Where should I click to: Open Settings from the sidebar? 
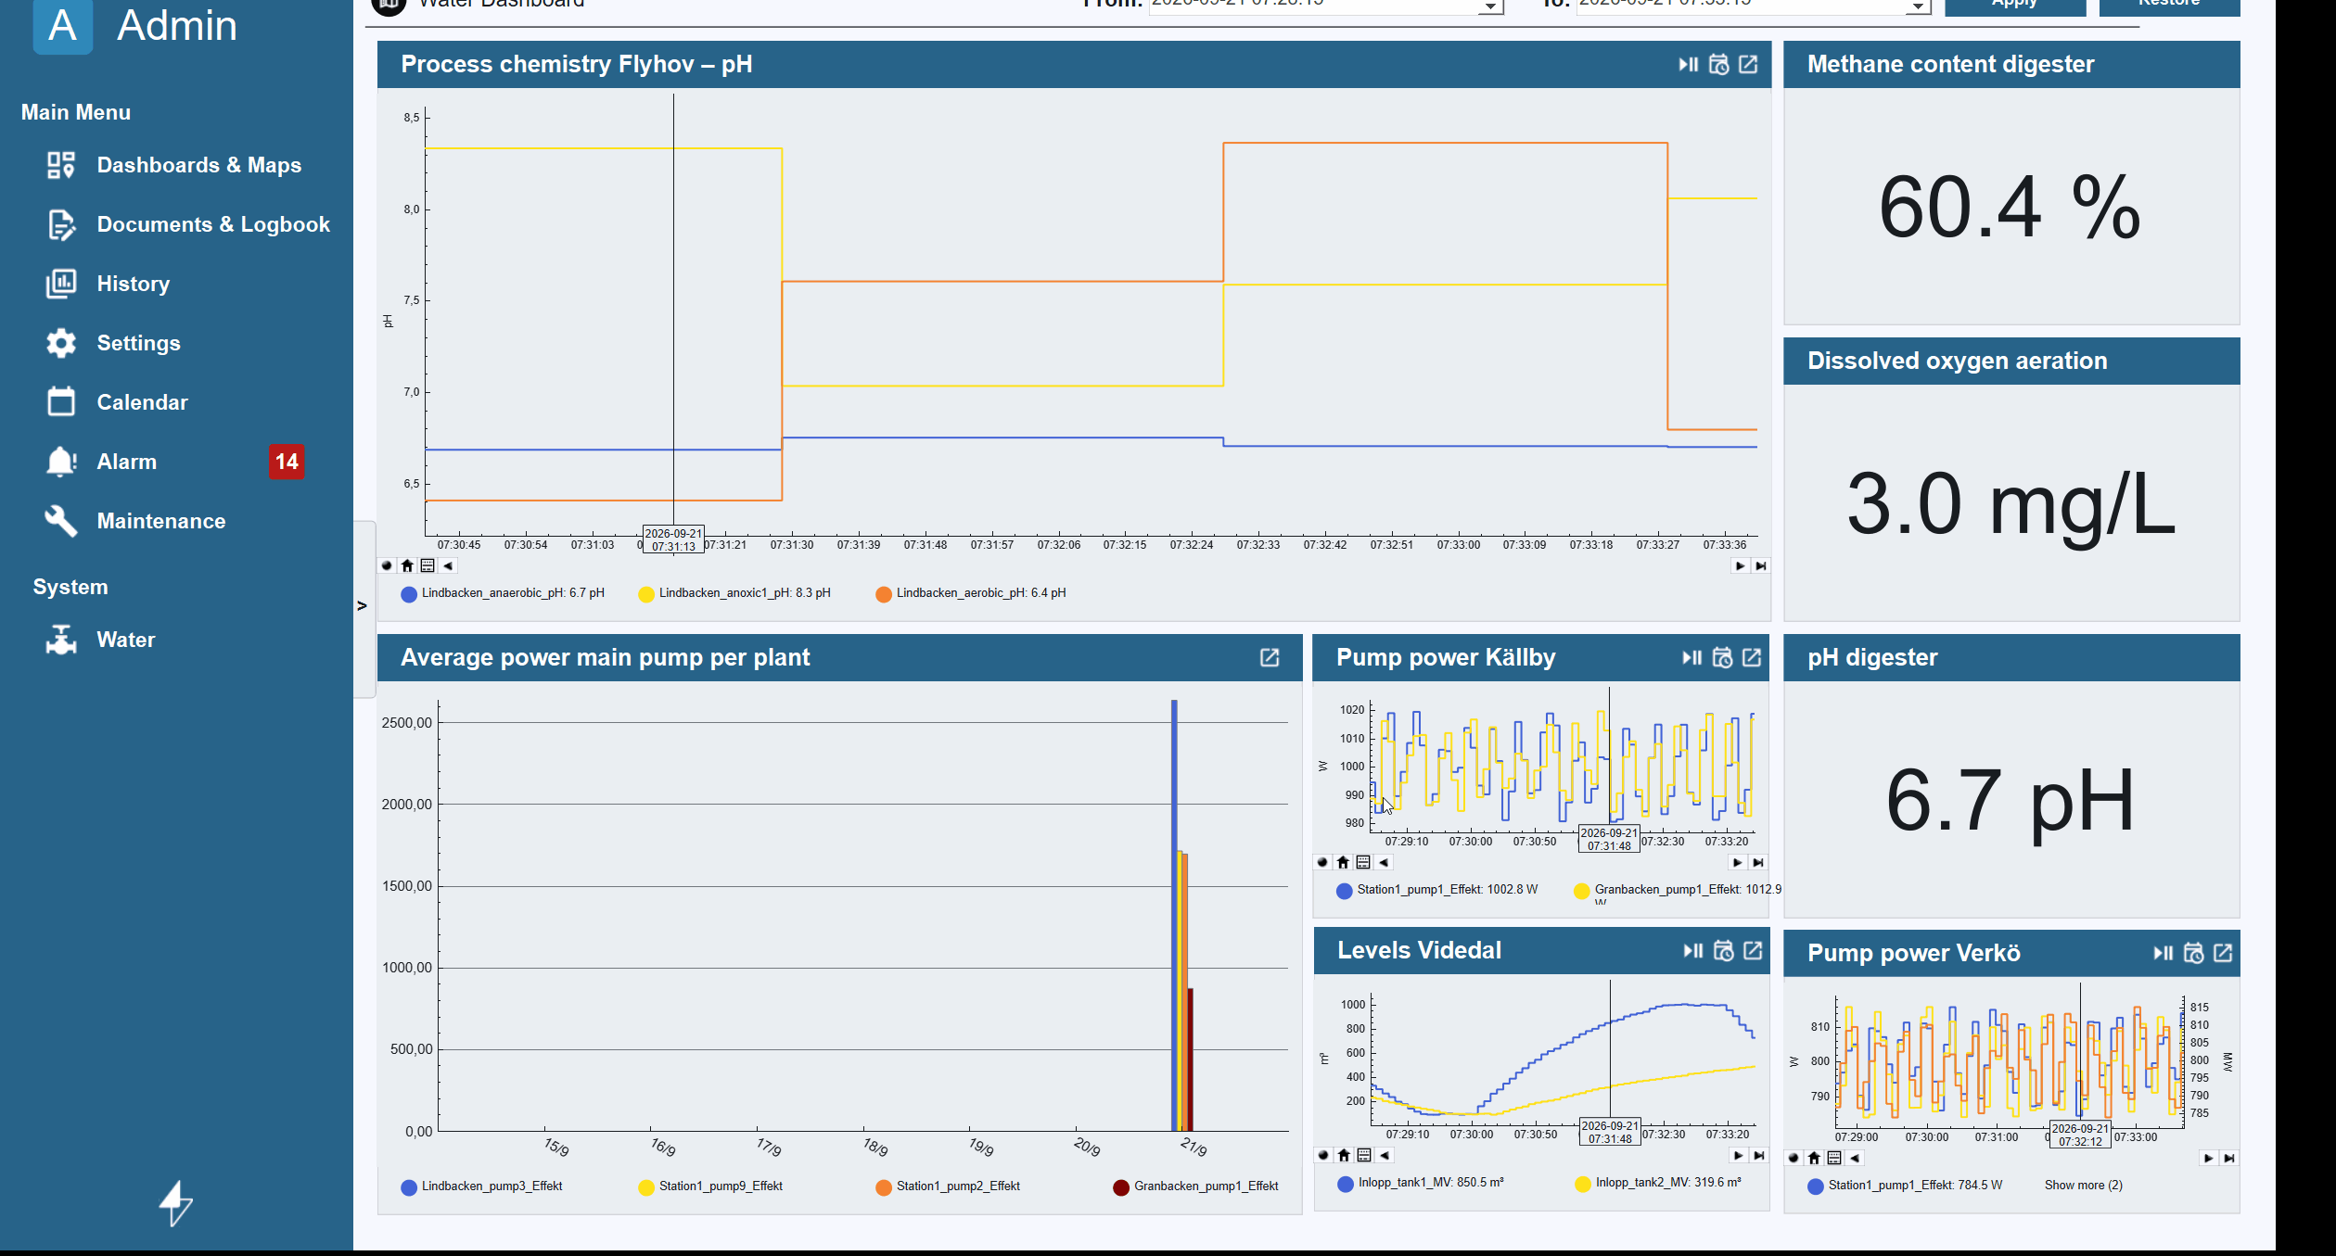pos(113,343)
